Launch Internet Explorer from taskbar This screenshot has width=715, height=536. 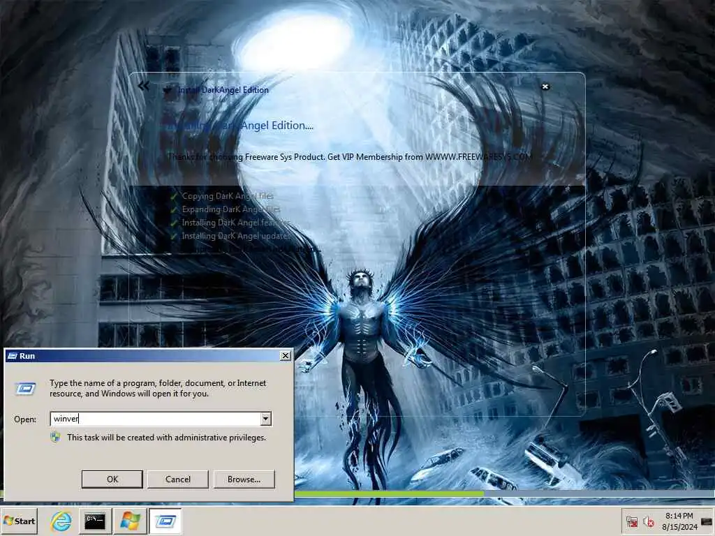[61, 521]
